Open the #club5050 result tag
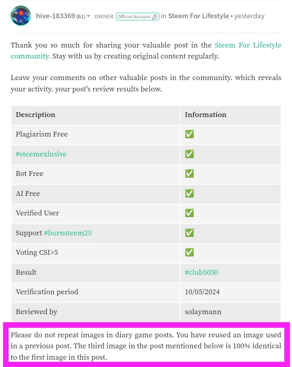Screen dimensions: 292x367 (x=202, y=272)
